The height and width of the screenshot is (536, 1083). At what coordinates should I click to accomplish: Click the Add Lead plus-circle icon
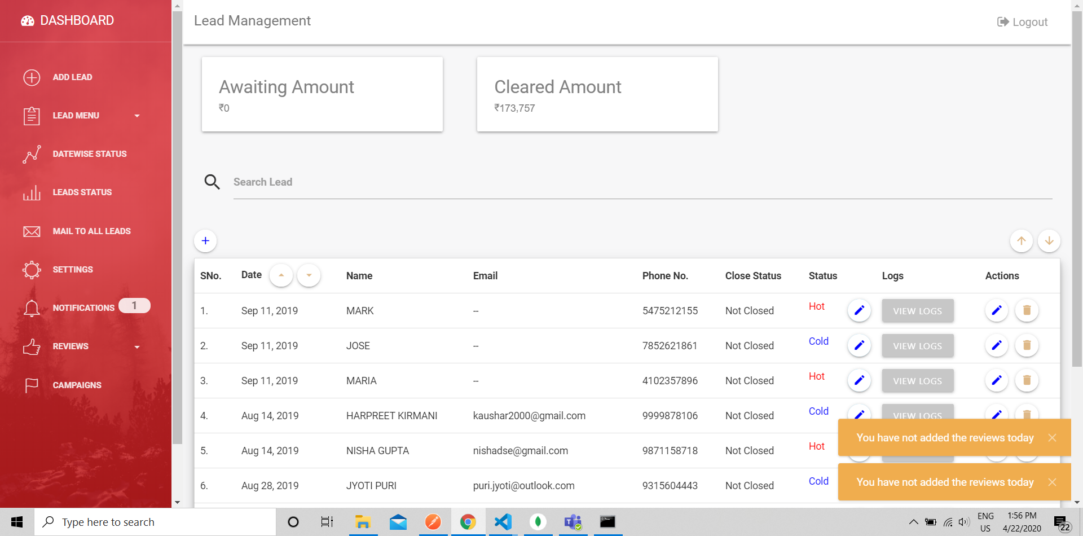click(x=32, y=77)
